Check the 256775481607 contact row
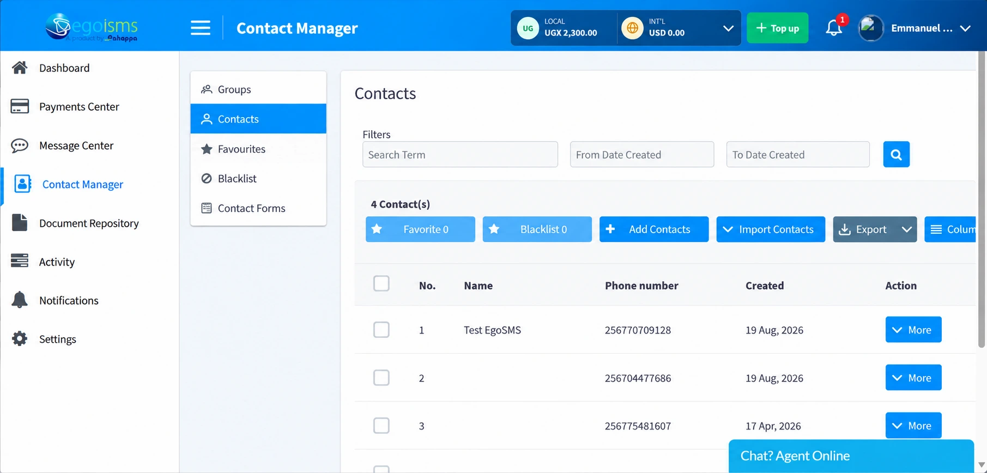This screenshot has height=473, width=987. click(382, 426)
